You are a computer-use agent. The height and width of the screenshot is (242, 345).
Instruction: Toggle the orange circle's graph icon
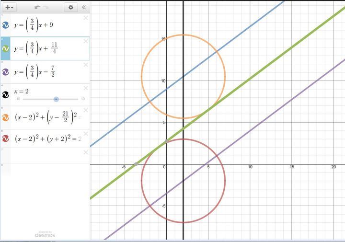tap(6, 117)
